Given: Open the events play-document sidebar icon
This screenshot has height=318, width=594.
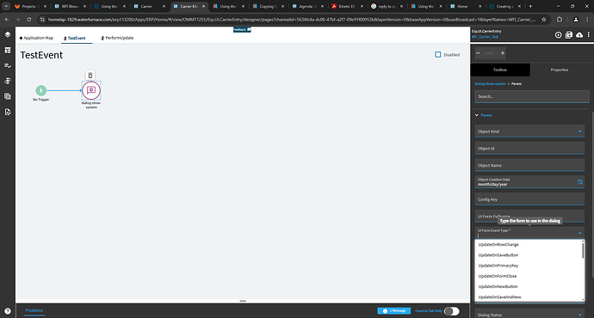Looking at the screenshot, I should pos(8,112).
